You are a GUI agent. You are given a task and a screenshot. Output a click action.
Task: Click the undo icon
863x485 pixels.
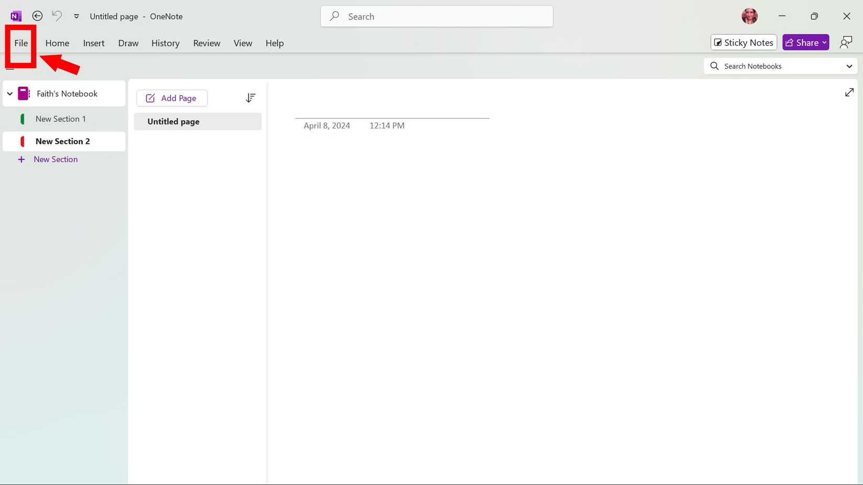coord(56,16)
